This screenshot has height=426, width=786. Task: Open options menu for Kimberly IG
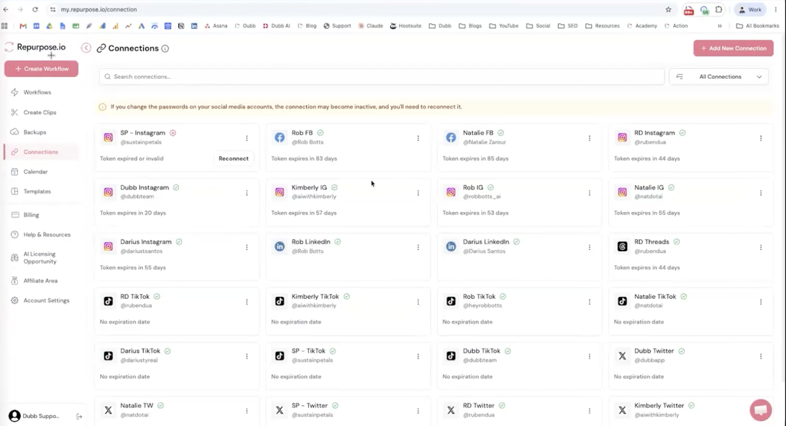(418, 193)
